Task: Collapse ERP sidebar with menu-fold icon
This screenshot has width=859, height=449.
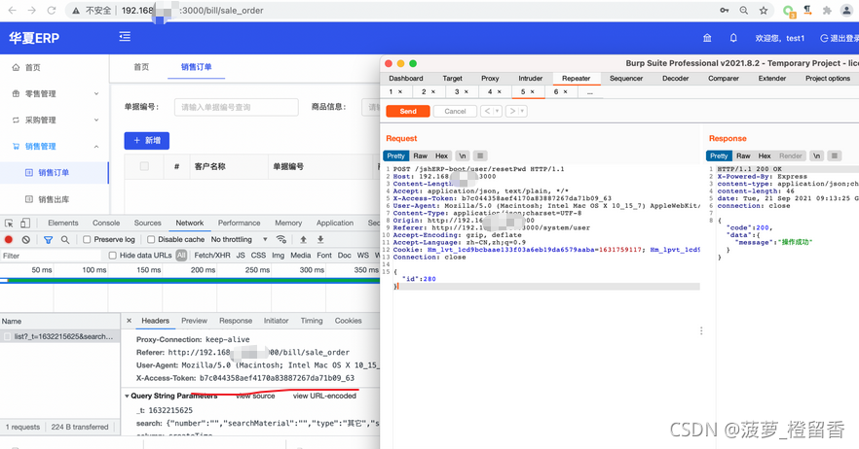Action: point(125,37)
